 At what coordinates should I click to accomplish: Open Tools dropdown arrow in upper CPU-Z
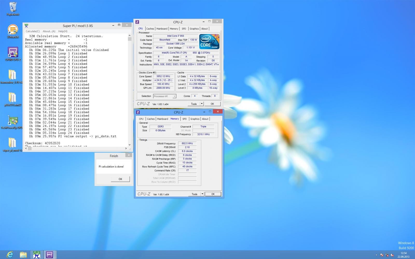202,104
